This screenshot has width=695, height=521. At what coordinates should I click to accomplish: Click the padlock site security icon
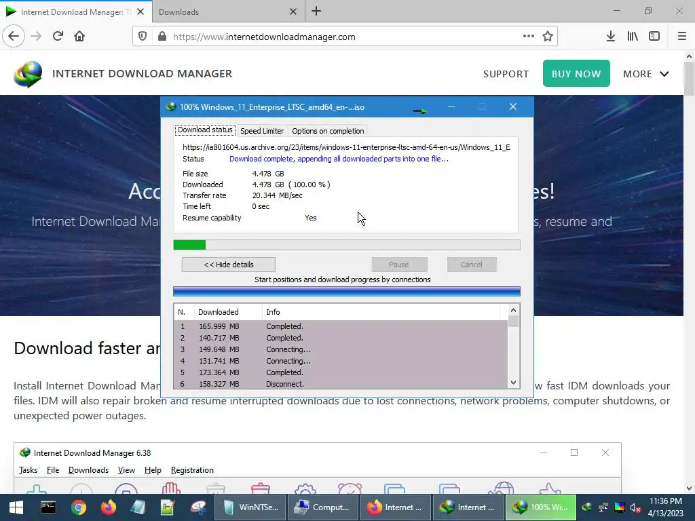tap(162, 37)
